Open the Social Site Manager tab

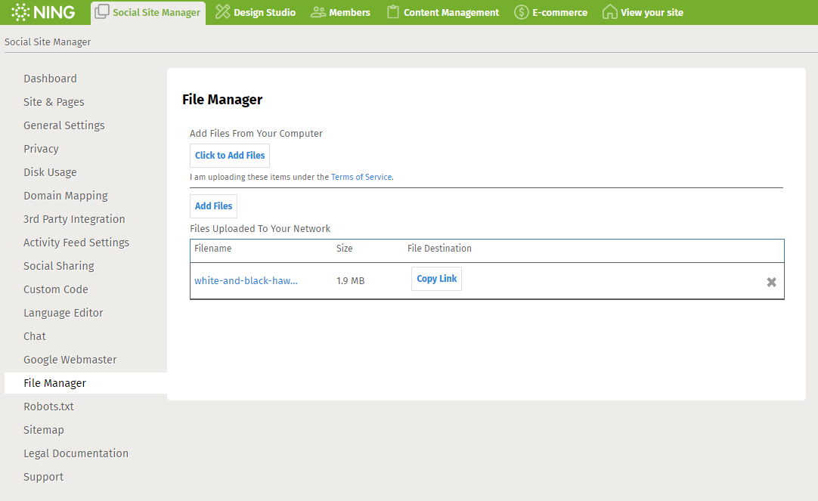[148, 13]
